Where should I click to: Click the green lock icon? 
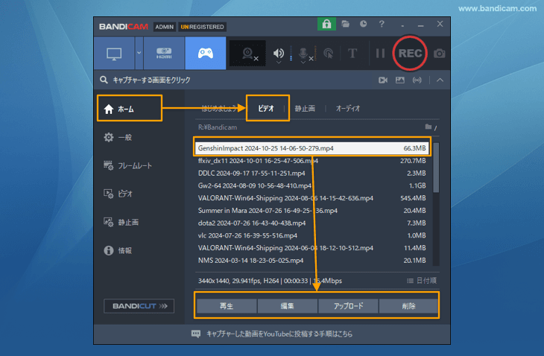[326, 25]
